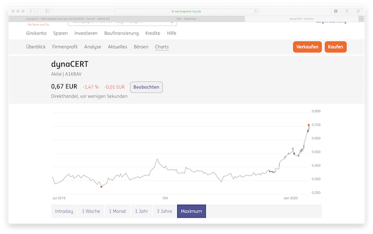Click the Beobachten watch button
373x234 pixels.
point(146,87)
